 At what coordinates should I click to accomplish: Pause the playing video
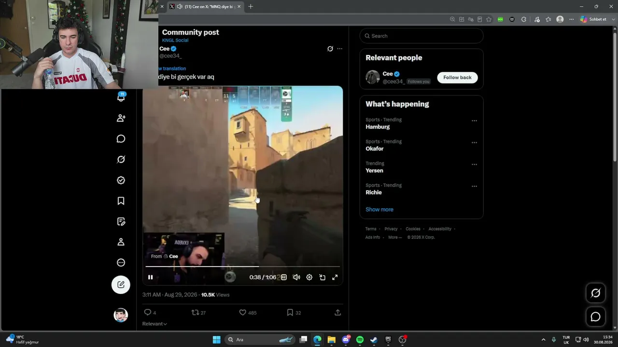pyautogui.click(x=151, y=277)
